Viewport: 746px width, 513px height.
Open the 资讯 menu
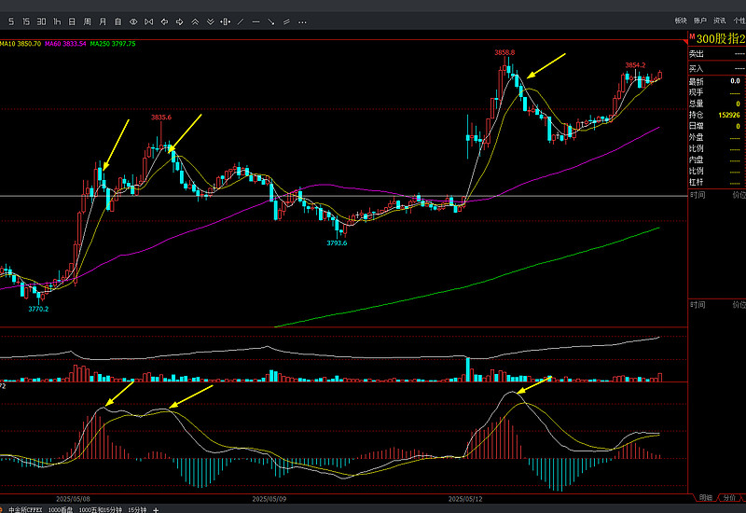pos(719,21)
